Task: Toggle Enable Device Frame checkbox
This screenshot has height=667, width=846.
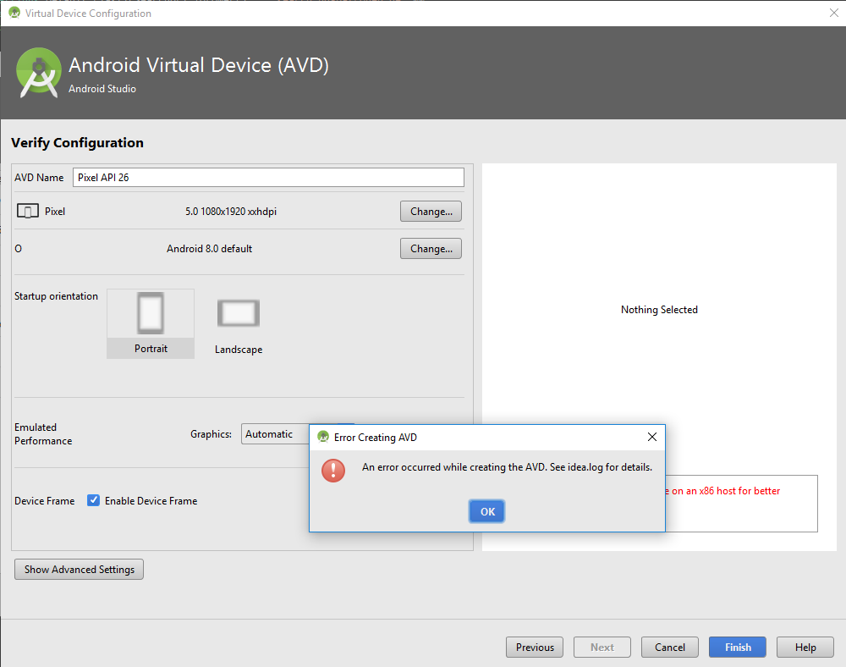Action: pos(93,500)
